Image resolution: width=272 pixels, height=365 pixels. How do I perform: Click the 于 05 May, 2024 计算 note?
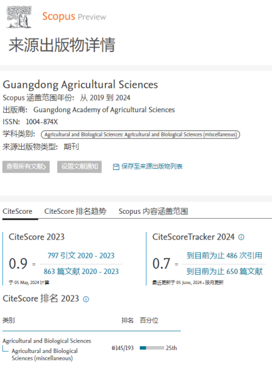coord(29,283)
